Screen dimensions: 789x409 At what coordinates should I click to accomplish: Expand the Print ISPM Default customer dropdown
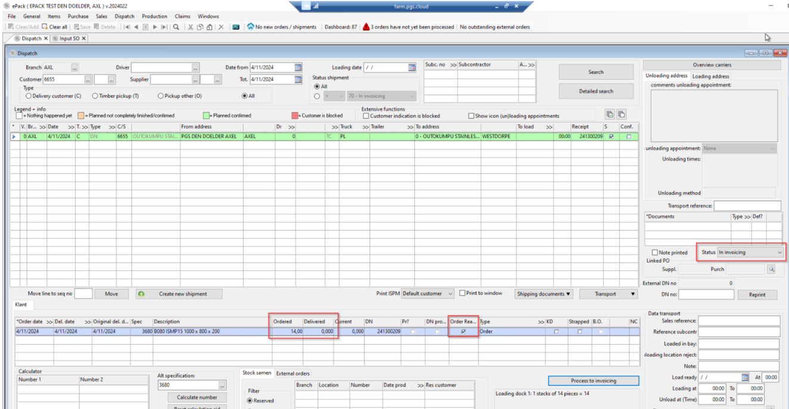[x=449, y=294]
